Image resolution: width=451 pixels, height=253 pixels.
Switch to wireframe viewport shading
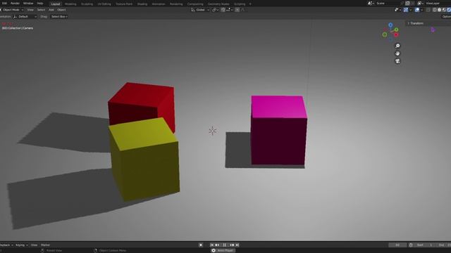[x=434, y=10]
